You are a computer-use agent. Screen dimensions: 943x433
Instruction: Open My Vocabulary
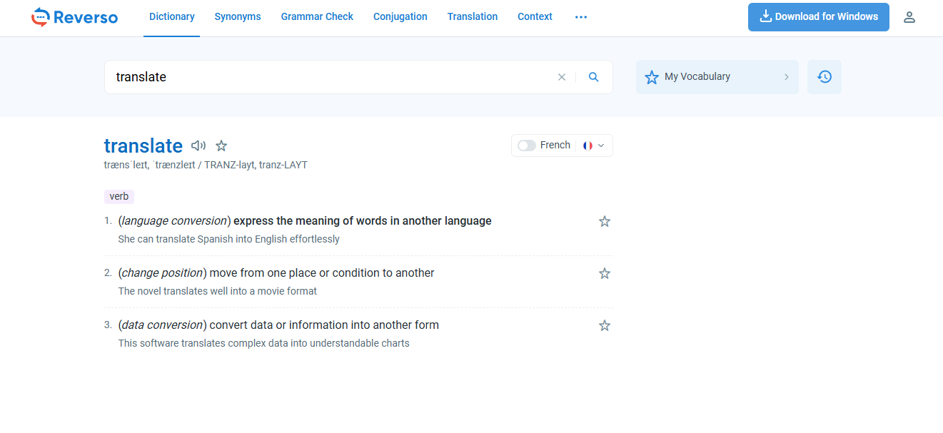tap(717, 77)
